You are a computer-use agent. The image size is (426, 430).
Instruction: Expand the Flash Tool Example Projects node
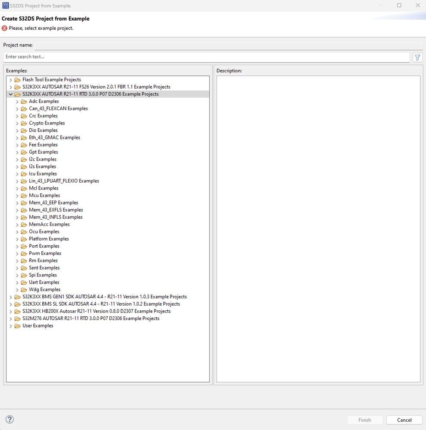(x=11, y=80)
